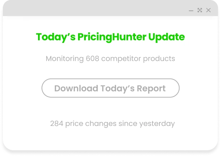The image size is (221, 156).
Task: Click the number 284 in the changes line
Action: [57, 124]
